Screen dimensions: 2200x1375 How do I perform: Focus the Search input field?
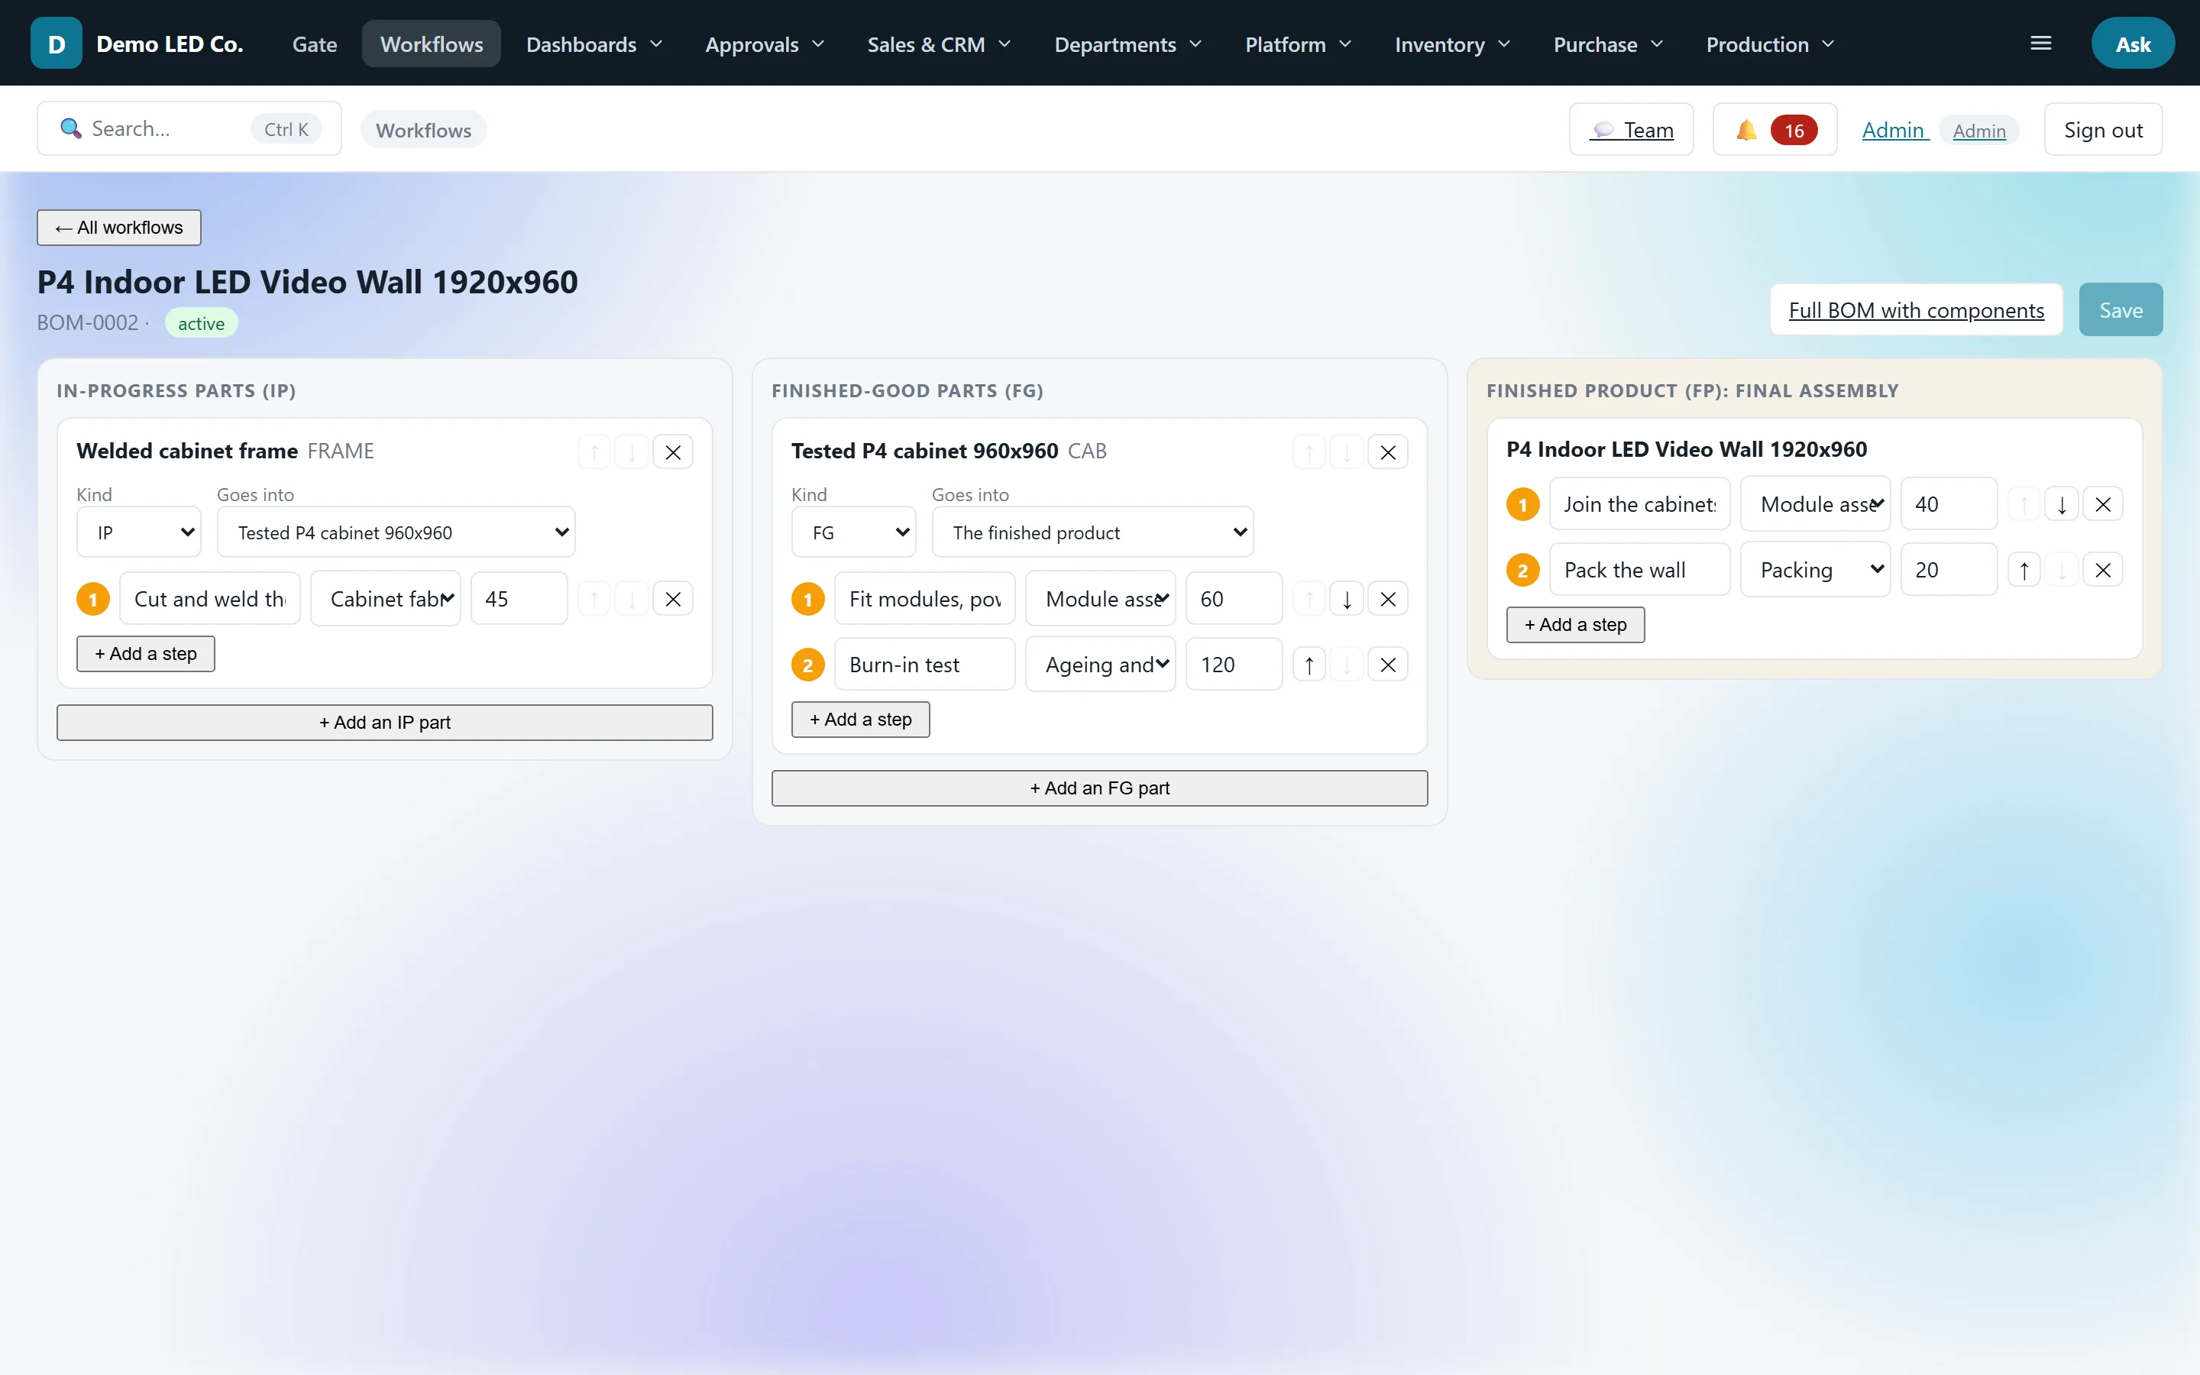(189, 129)
